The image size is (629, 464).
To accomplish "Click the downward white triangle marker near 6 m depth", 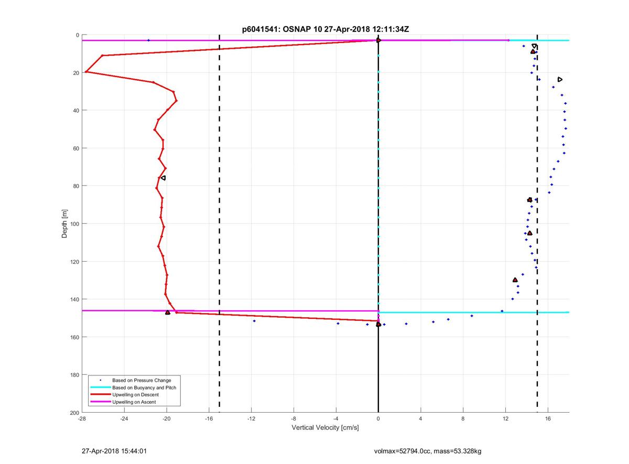I will pyautogui.click(x=534, y=46).
